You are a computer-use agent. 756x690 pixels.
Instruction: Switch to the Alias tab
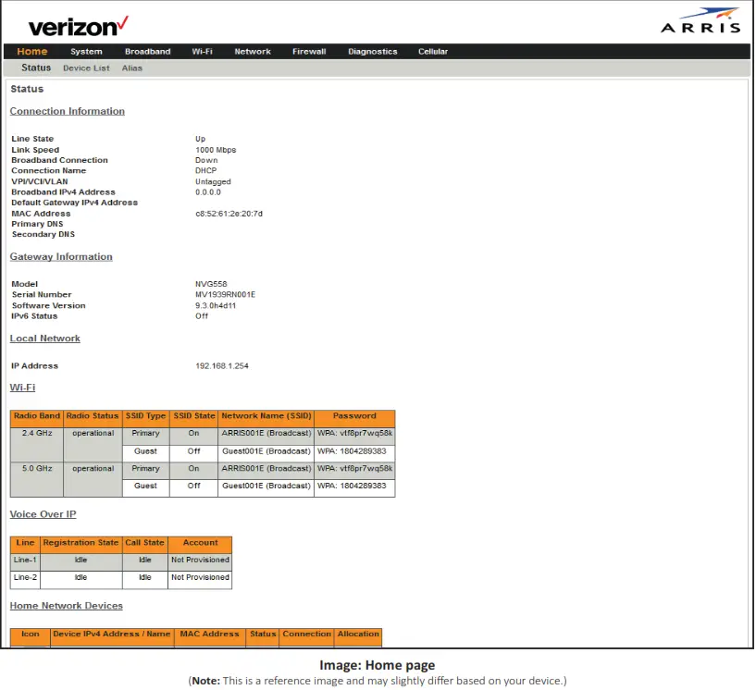point(131,68)
